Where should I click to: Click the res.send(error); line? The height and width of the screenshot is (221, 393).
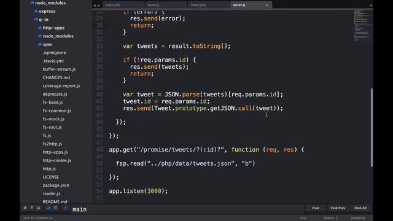[157, 18]
